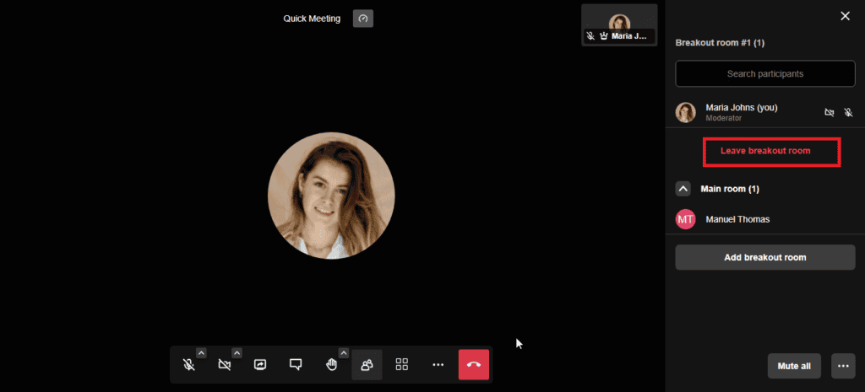Open video options chevron beside camera
The width and height of the screenshot is (865, 392).
237,353
